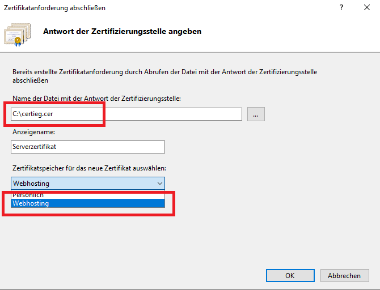
Task: Confirm with the OK button
Action: click(290, 275)
